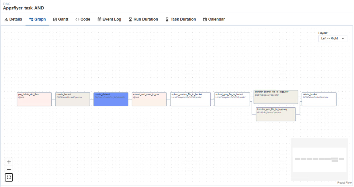354x187 pixels.
Task: Click the Event Log icon
Action: (99, 19)
